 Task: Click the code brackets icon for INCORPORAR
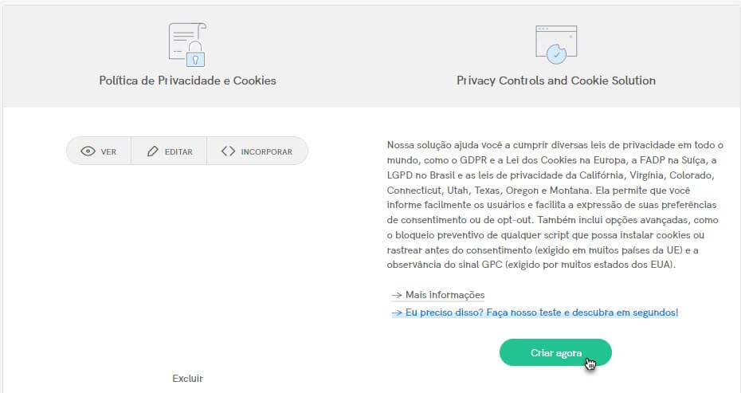[228, 151]
